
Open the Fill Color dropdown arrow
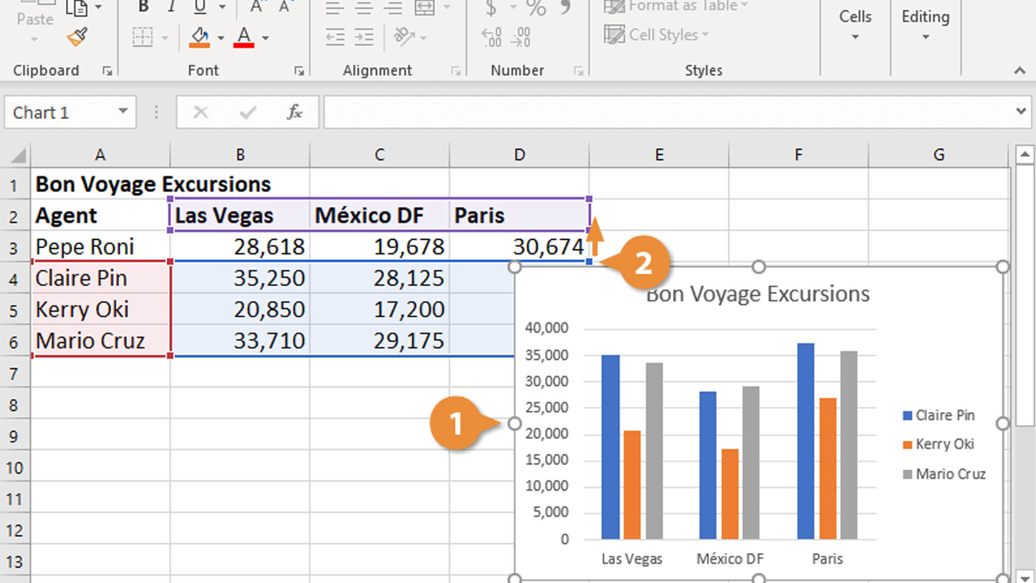pyautogui.click(x=221, y=38)
